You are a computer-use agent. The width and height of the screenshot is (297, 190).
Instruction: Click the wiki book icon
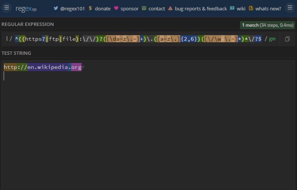(x=232, y=8)
